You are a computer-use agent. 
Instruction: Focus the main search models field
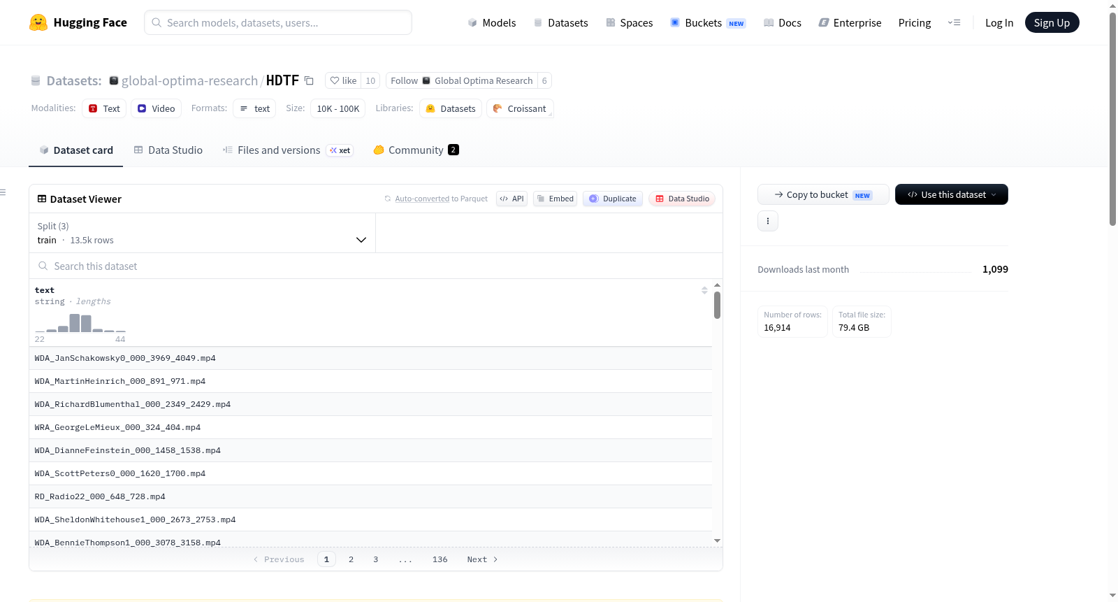(278, 22)
